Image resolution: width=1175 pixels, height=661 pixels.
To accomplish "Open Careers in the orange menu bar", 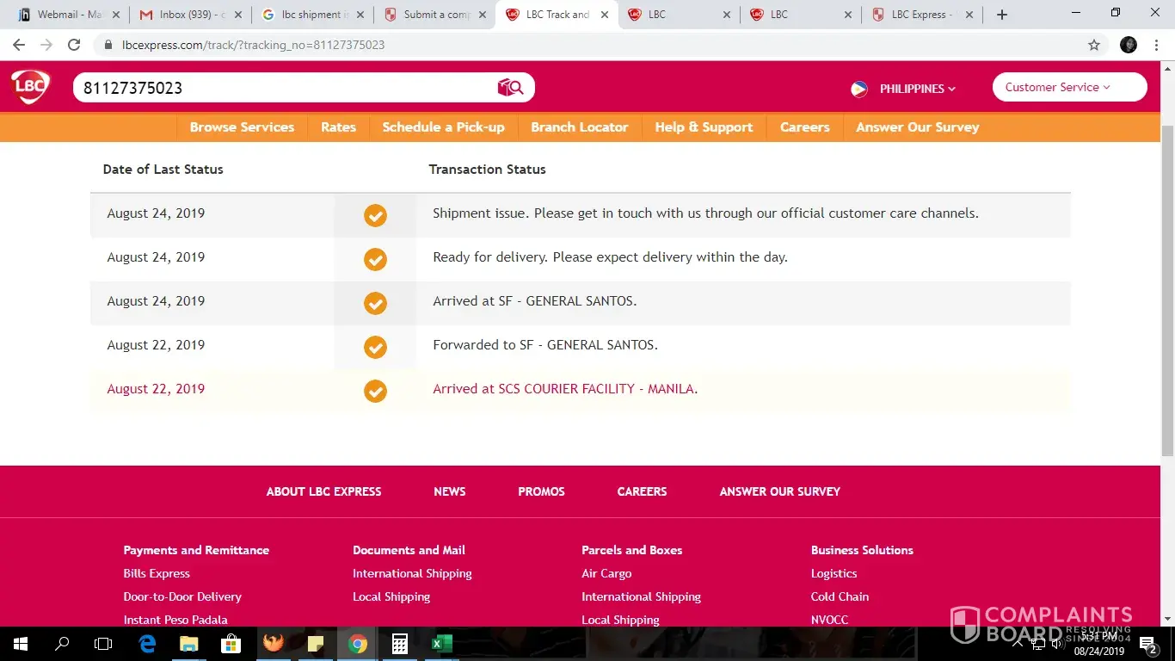I will click(805, 127).
